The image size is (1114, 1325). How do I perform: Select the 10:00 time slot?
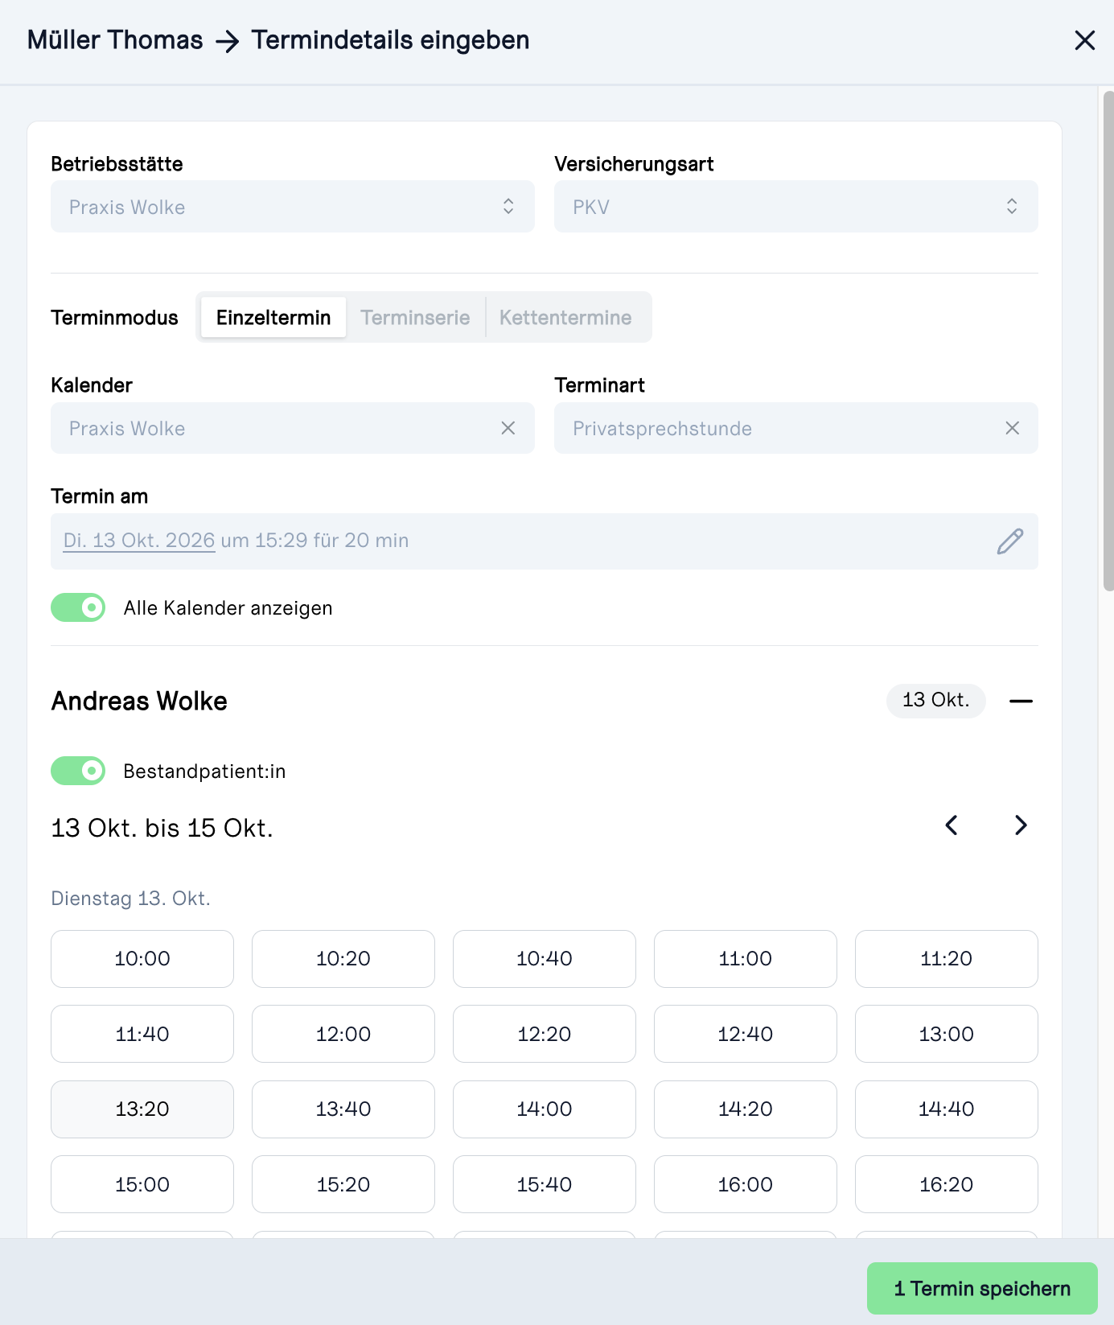pos(142,959)
